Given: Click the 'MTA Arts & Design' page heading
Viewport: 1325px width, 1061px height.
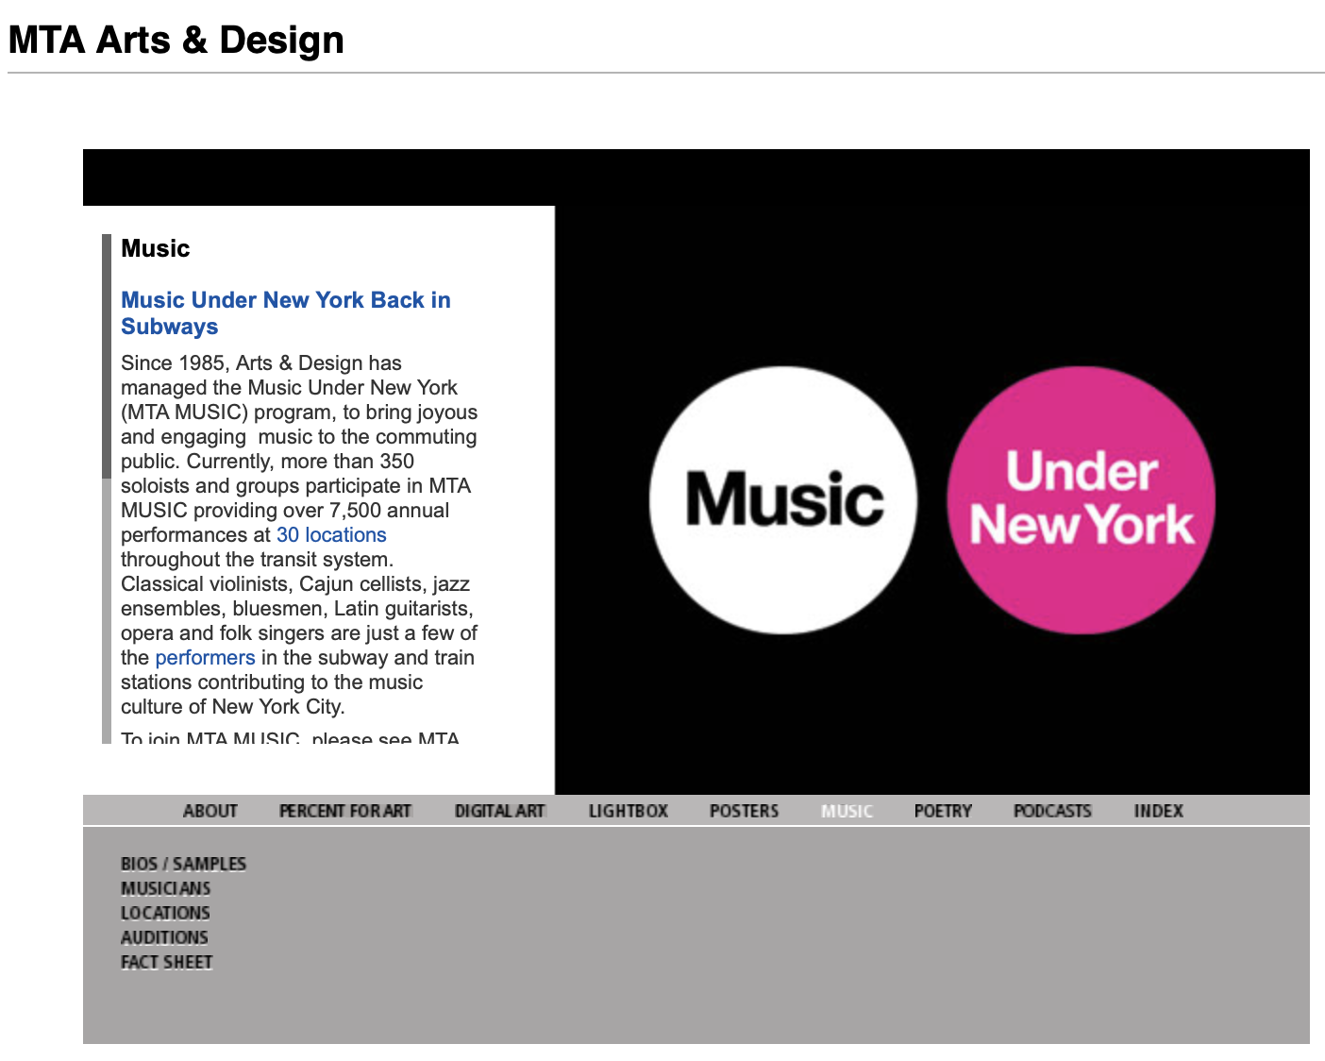Looking at the screenshot, I should pyautogui.click(x=176, y=40).
